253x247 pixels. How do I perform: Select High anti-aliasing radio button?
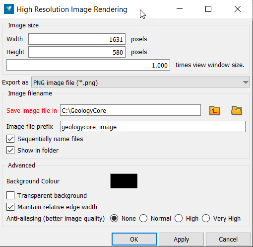point(179,218)
